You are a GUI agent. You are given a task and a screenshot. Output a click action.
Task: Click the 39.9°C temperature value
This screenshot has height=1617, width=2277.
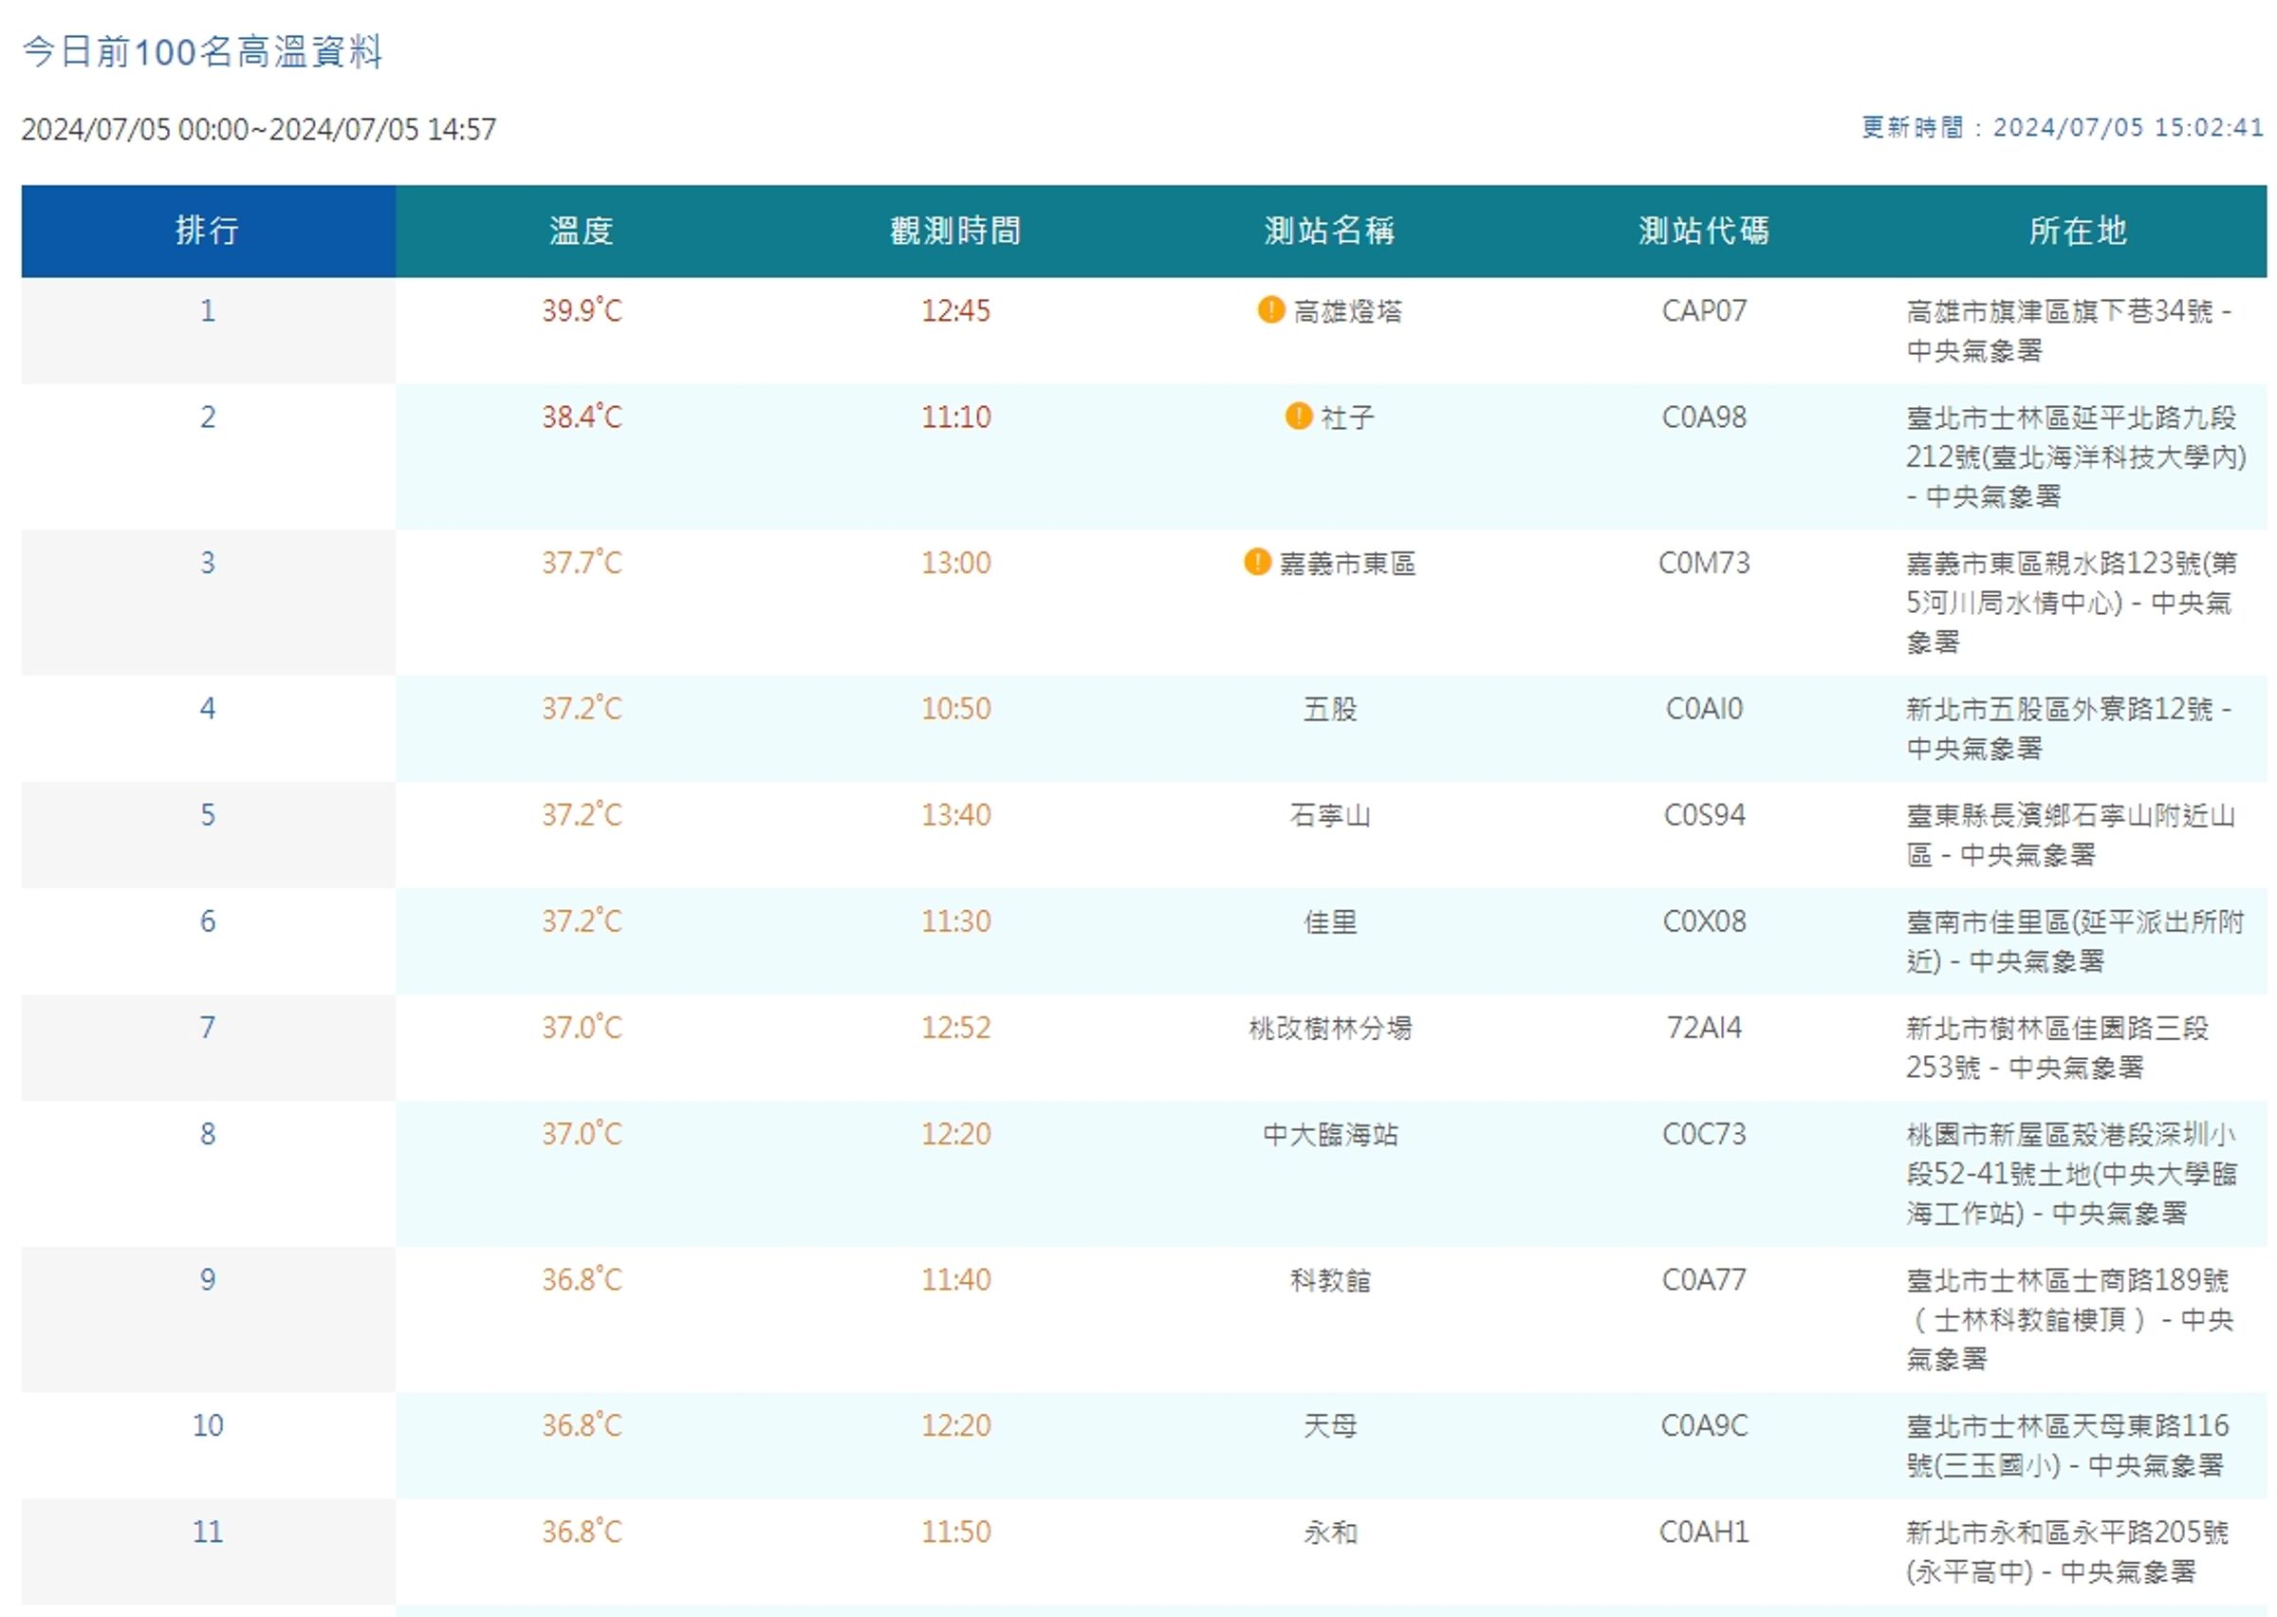click(582, 310)
